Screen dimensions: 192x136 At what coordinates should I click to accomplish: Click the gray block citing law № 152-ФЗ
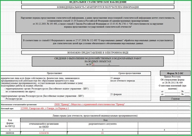coord(93,42)
